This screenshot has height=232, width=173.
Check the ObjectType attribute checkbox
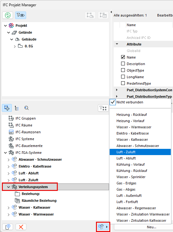click(x=123, y=70)
